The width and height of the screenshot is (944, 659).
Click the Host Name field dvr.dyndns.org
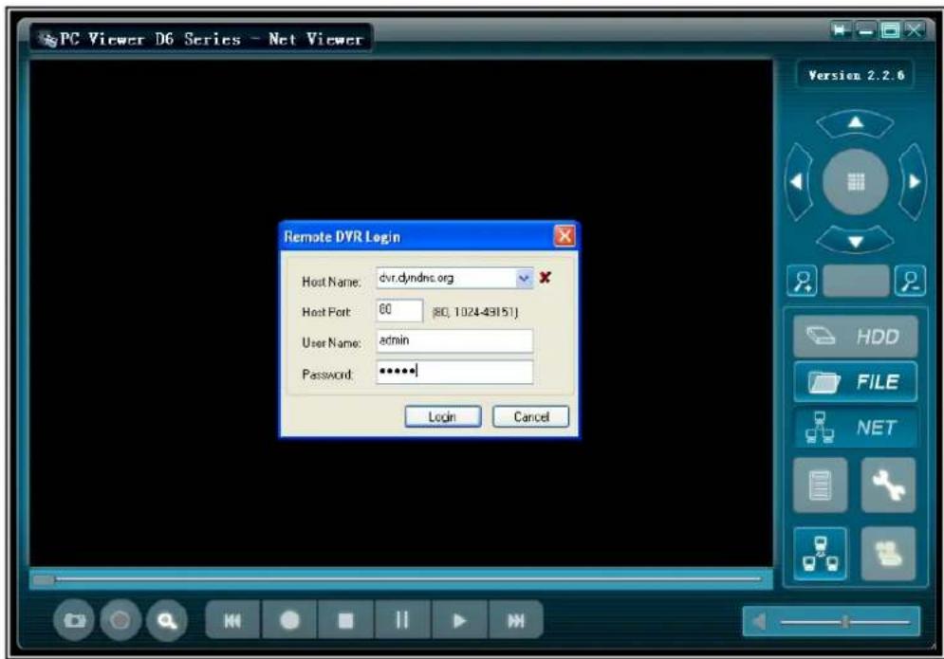click(x=446, y=278)
